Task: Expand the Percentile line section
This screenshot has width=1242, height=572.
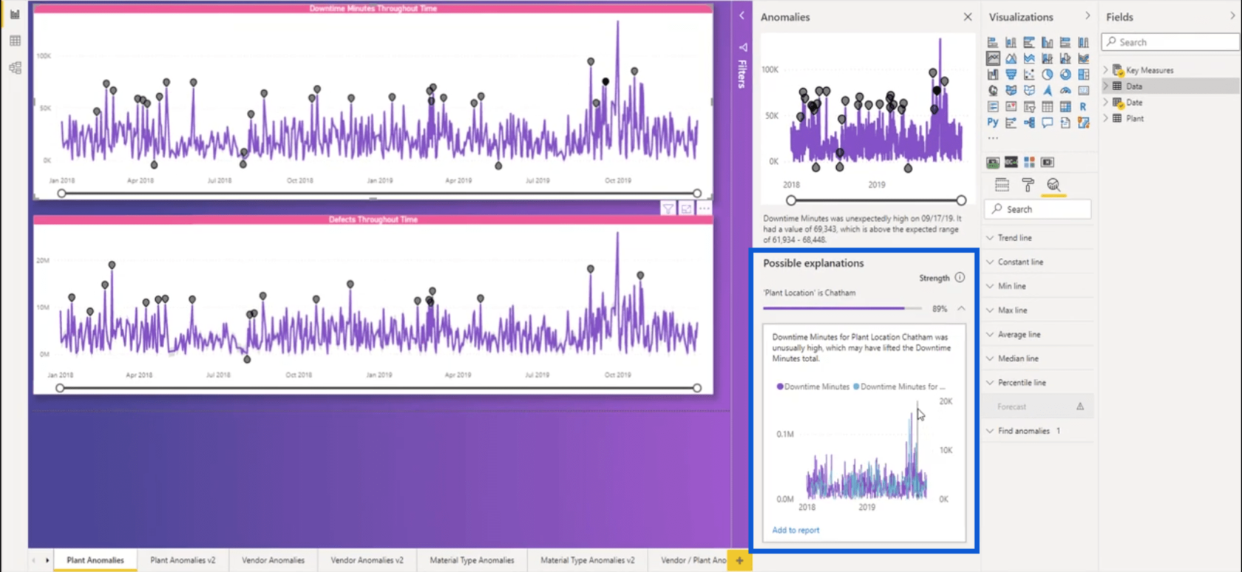Action: pyautogui.click(x=1039, y=383)
